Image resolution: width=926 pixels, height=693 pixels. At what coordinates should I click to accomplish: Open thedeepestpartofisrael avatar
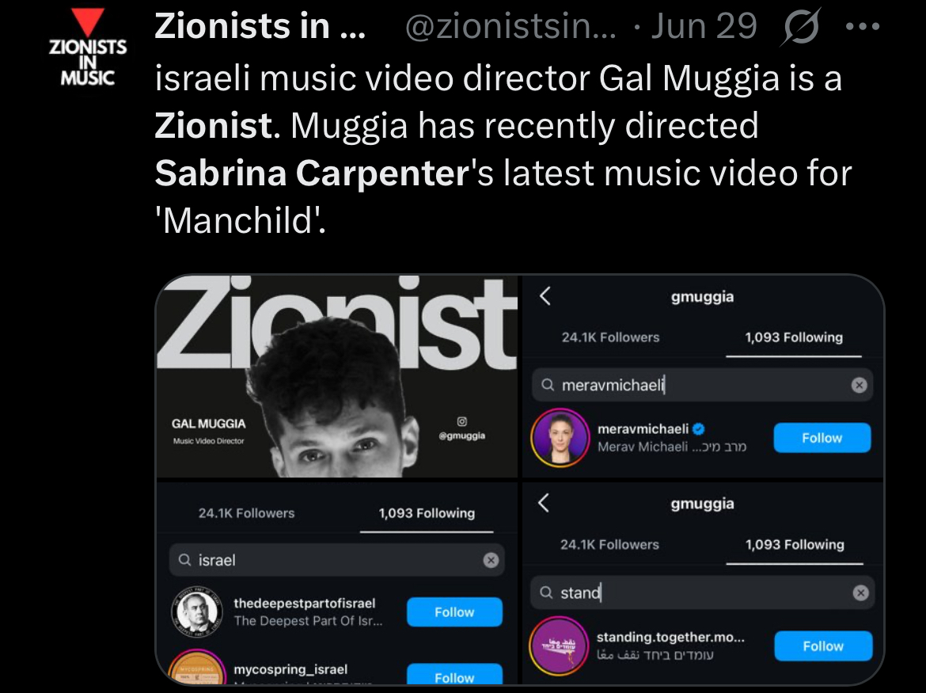(x=196, y=612)
